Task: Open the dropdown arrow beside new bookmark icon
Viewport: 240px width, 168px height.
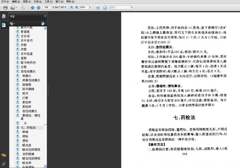Action: [45, 24]
